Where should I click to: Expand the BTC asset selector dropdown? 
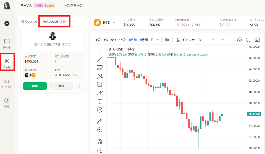(x=114, y=22)
